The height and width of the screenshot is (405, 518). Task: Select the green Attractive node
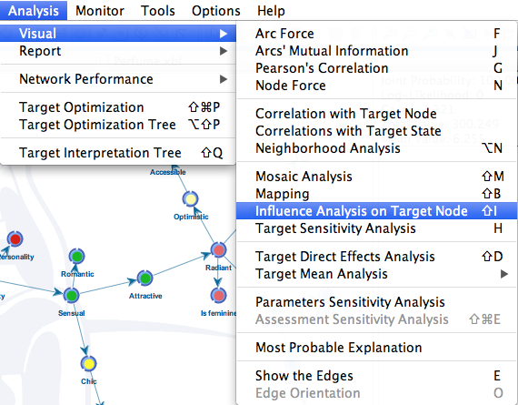pos(145,278)
